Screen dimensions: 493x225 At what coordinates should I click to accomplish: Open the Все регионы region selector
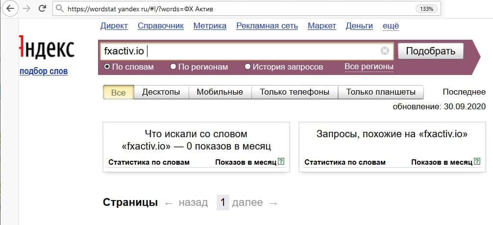(x=369, y=67)
